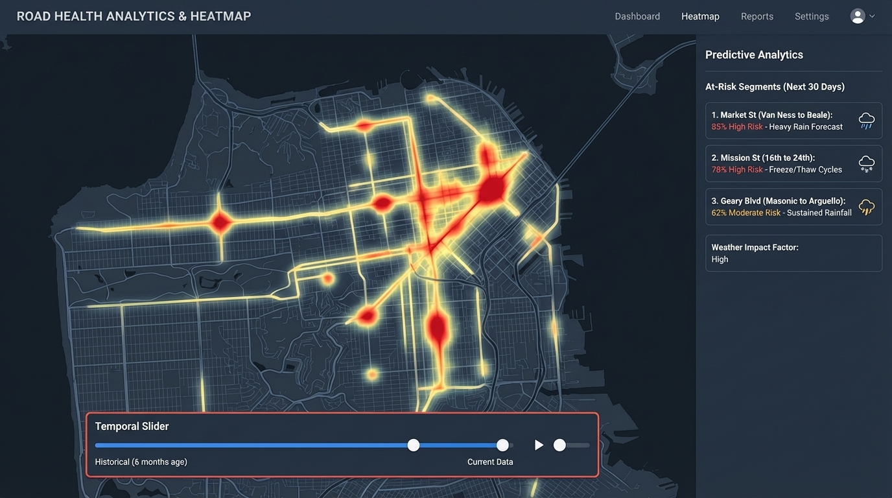The height and width of the screenshot is (498, 892).
Task: Click the heavy rain forecast icon for Market St
Action: pyautogui.click(x=867, y=121)
